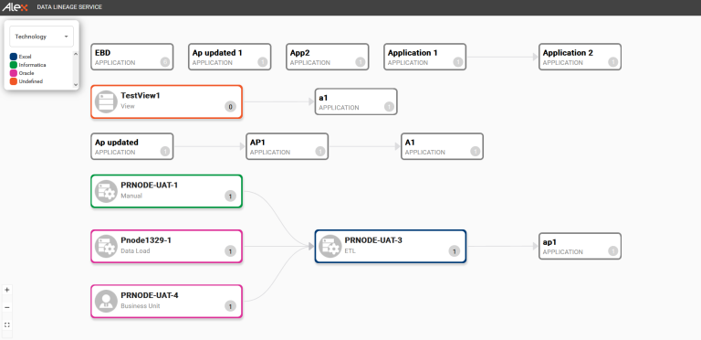Click the TestView1 view table icon
The width and height of the screenshot is (701, 340).
(x=106, y=101)
